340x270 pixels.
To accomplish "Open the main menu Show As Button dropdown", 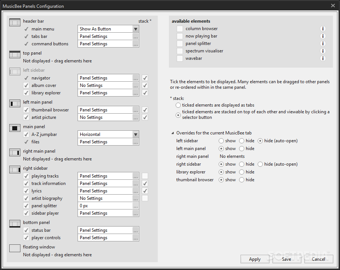I will [135, 29].
